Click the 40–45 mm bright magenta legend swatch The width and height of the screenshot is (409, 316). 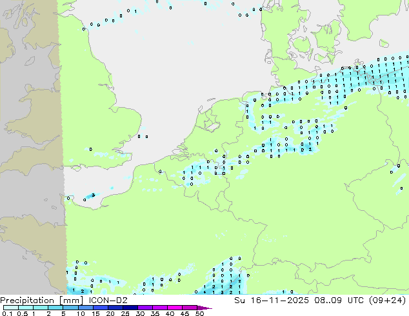point(175,308)
